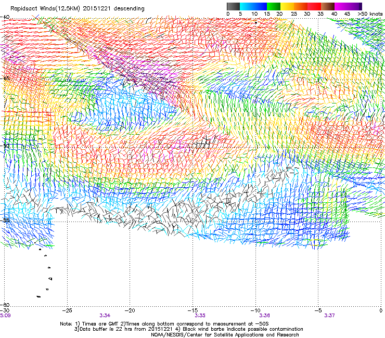This screenshot has width=385, height=338.
Task: Click the orange 25-30 knots legend swatch
Action: [x=301, y=6]
